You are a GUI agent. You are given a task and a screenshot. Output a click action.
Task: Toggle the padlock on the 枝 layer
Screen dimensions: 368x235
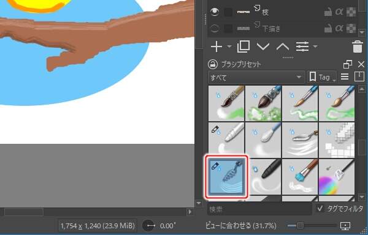[x=328, y=12]
